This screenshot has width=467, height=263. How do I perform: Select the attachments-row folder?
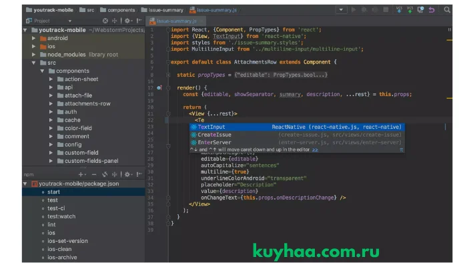tap(84, 103)
